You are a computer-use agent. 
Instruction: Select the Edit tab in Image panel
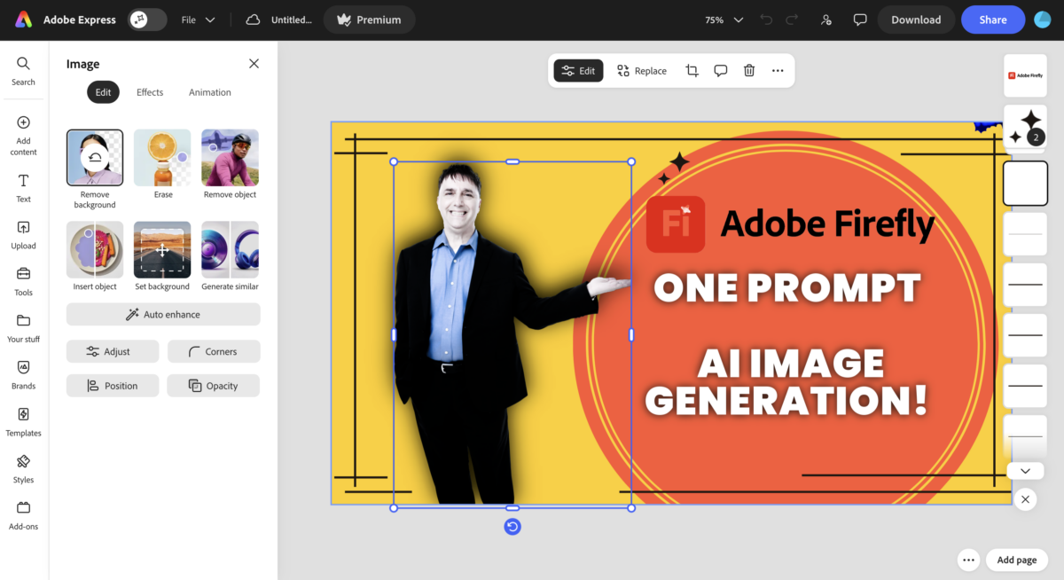tap(103, 92)
